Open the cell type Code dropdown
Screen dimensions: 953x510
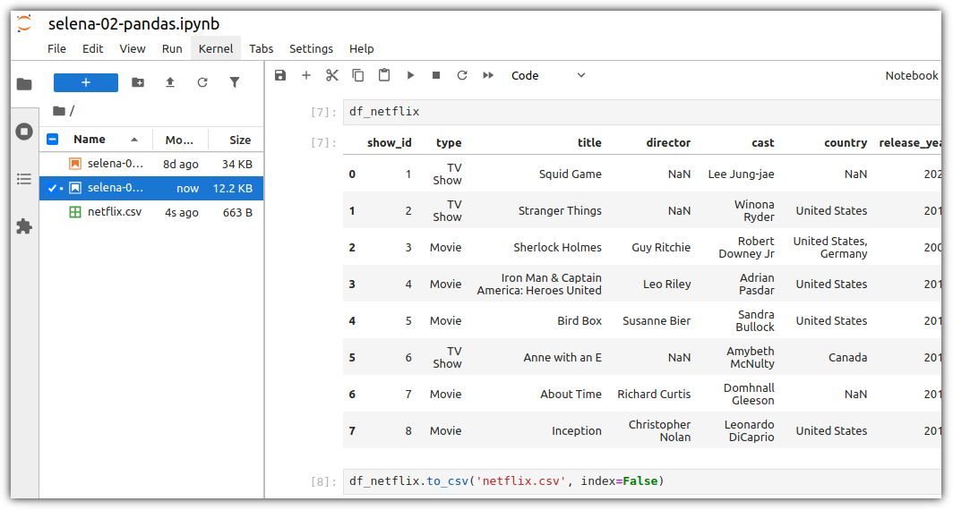pos(548,75)
